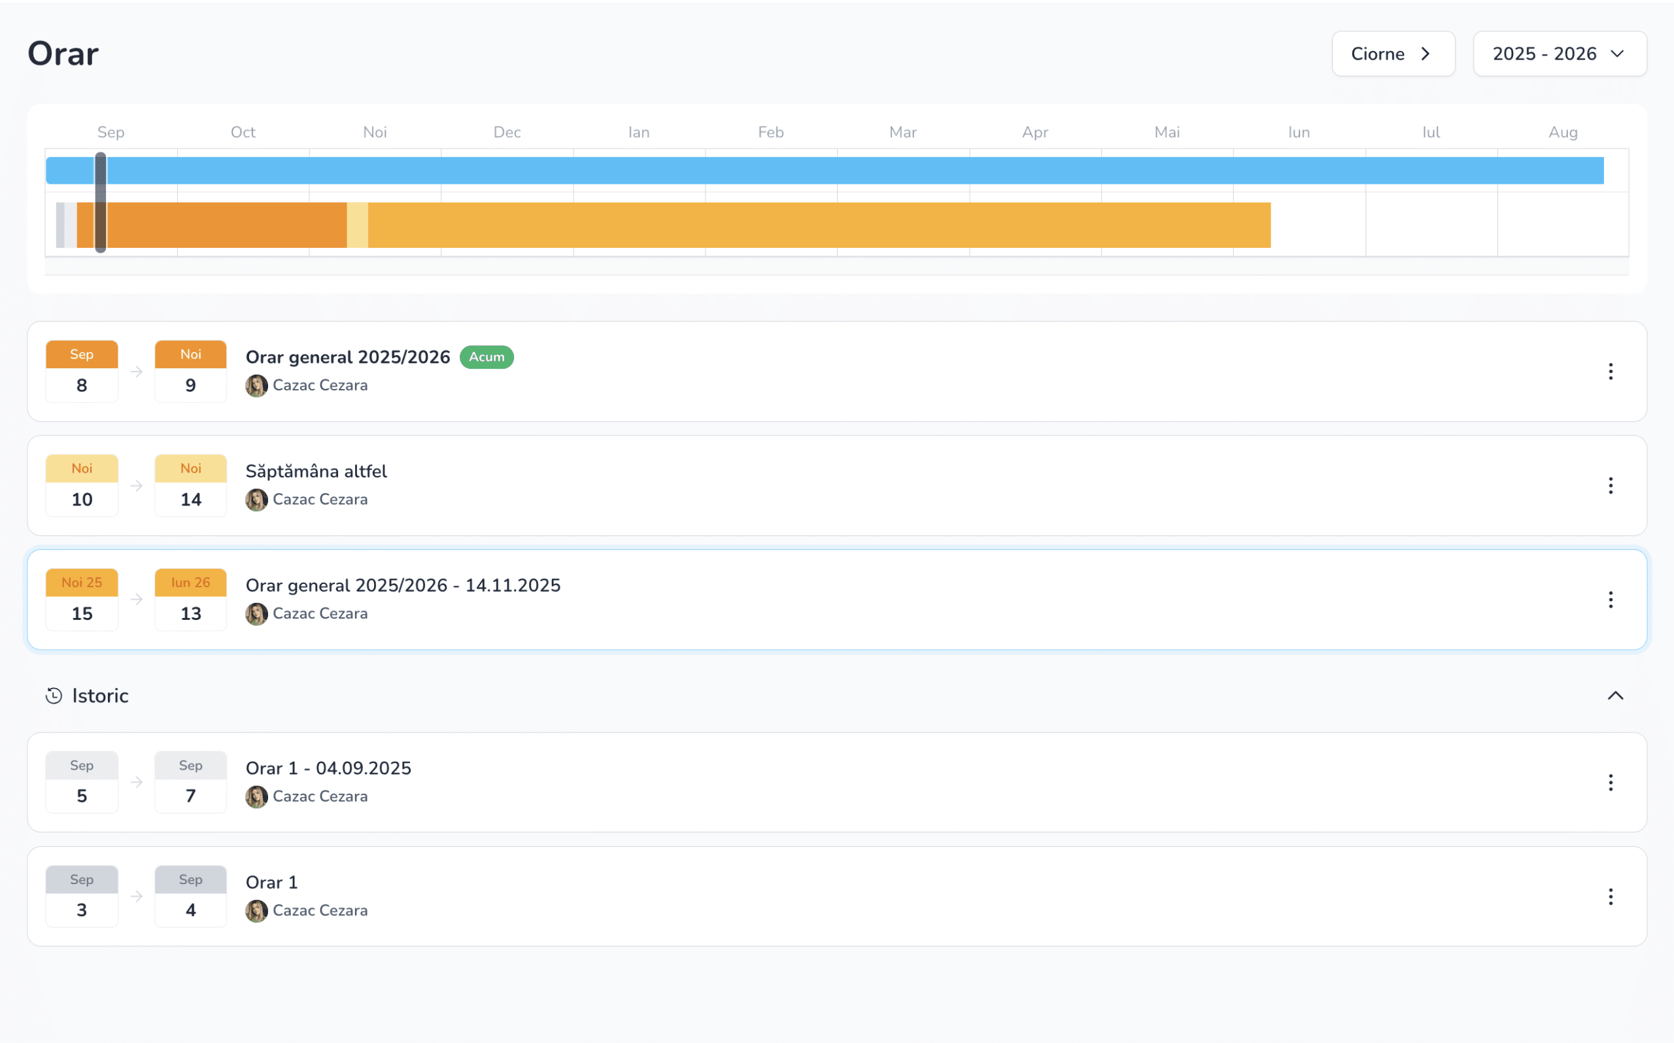Select the Orar general 2025/2026 schedule title

click(x=348, y=357)
